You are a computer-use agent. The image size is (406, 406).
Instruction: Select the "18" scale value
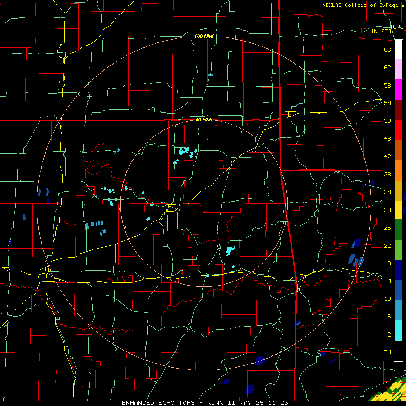click(388, 263)
